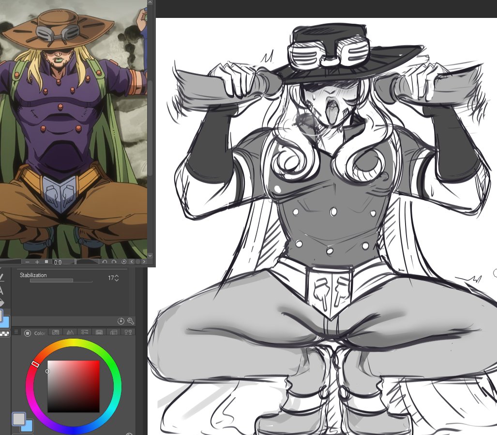
Task: Open the gradient-window icon color tab
Action: [114, 332]
